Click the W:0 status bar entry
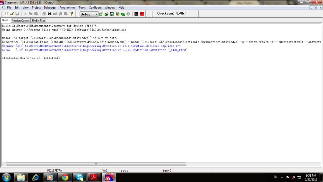323x182 pixels. (105, 170)
